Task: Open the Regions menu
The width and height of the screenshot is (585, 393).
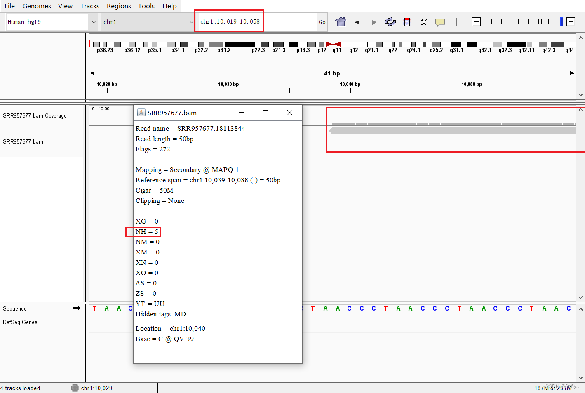Action: point(119,6)
